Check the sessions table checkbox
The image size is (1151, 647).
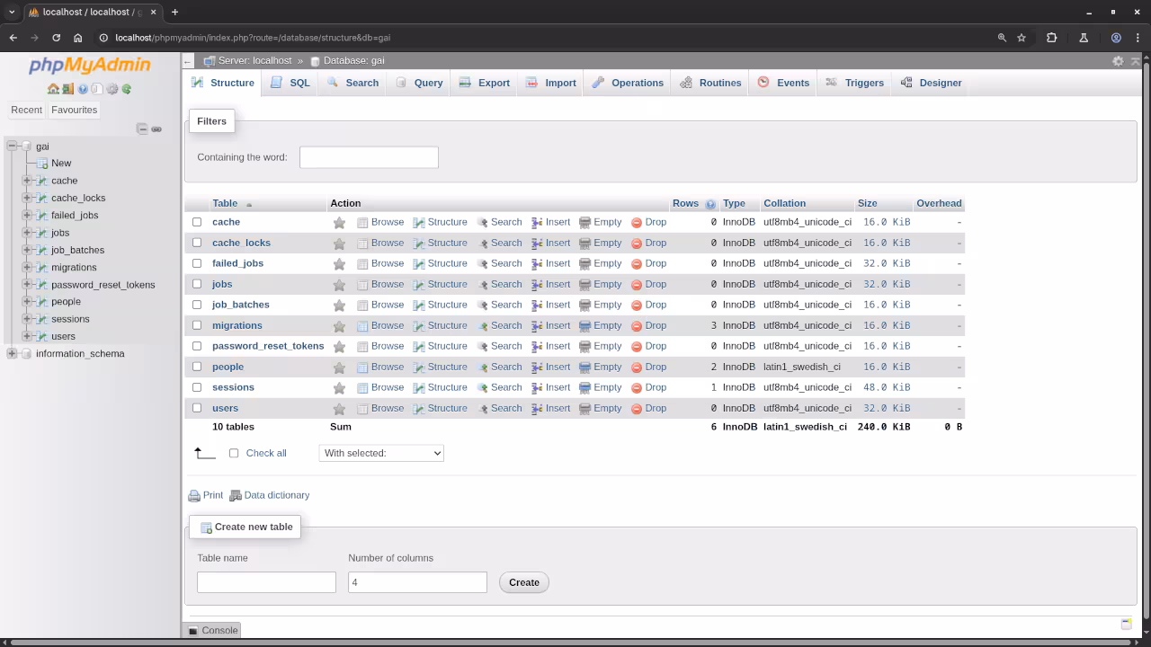point(197,387)
